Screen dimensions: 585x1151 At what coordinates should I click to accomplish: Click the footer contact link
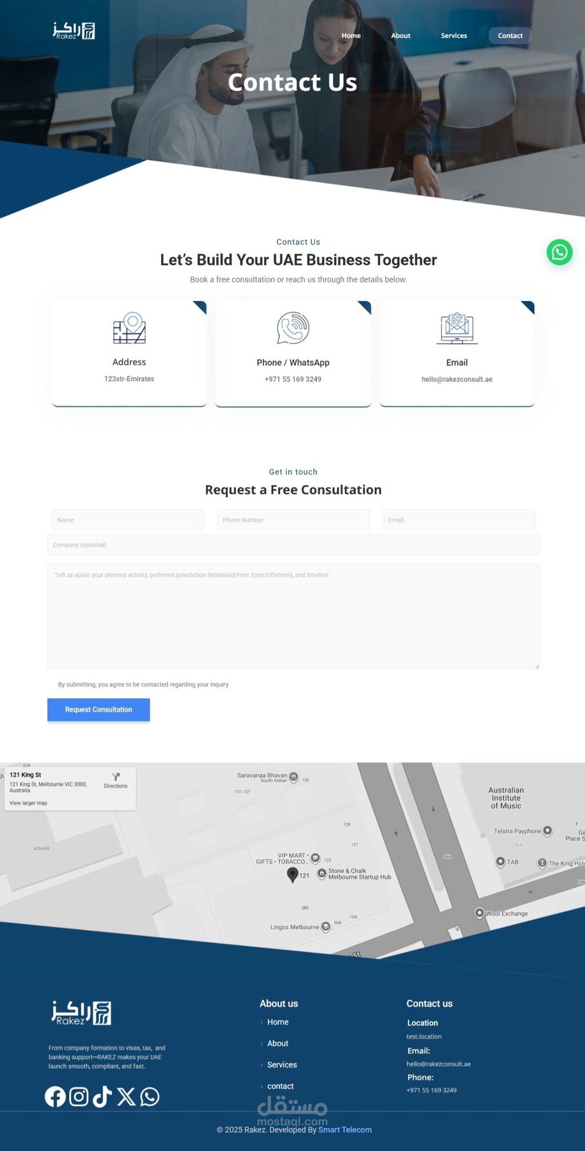[x=281, y=1086]
